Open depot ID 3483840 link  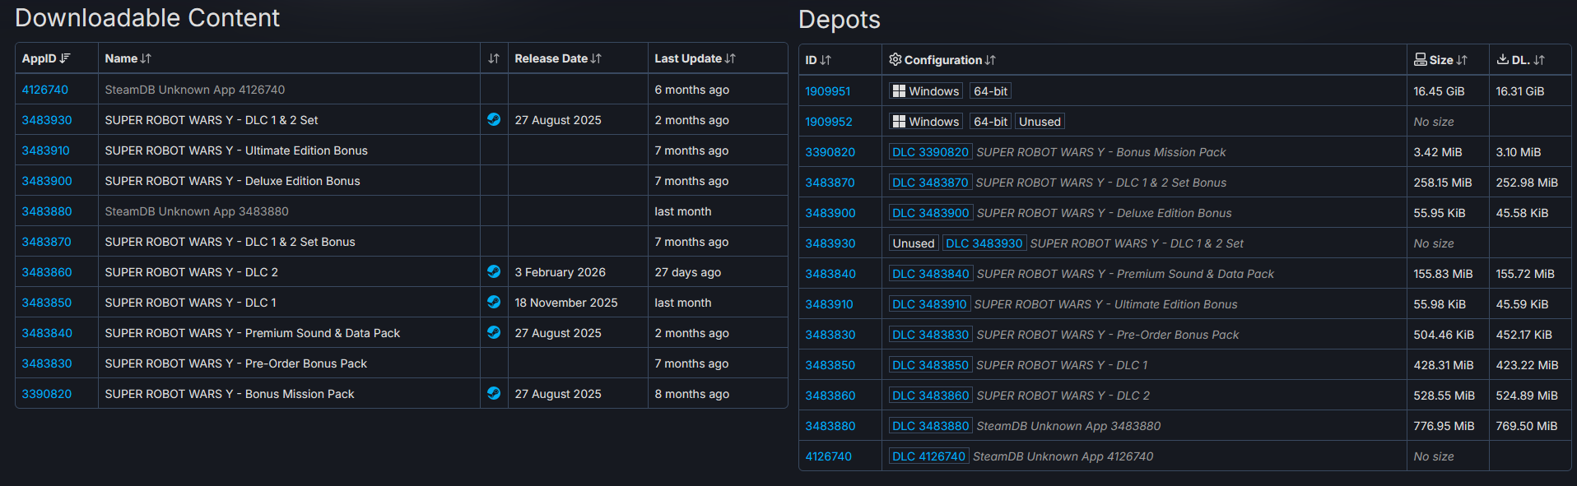click(830, 274)
